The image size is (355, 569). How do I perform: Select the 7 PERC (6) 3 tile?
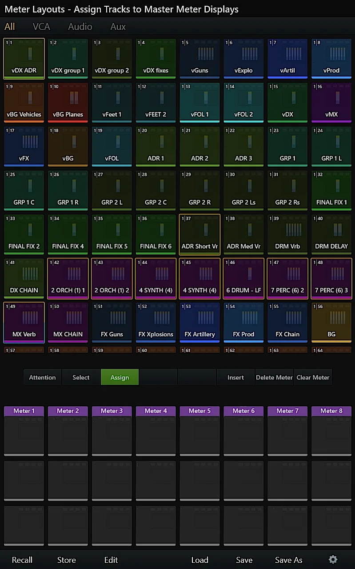click(331, 279)
